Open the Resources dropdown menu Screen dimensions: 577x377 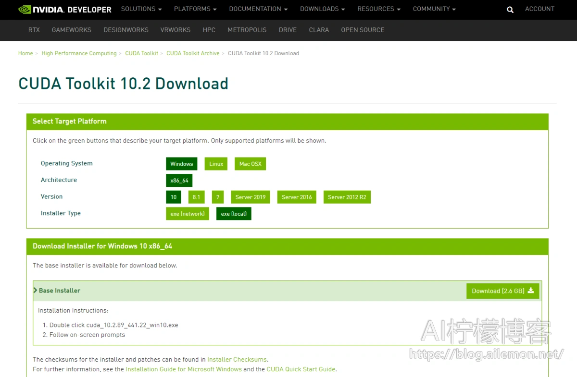point(379,9)
